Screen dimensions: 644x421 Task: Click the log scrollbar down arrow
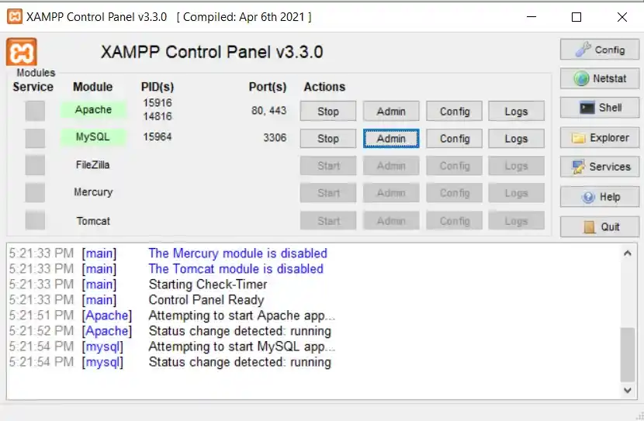pyautogui.click(x=627, y=390)
